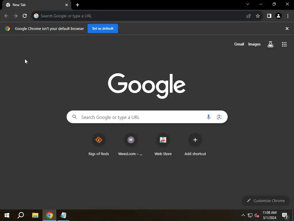Toggle the Chrome side panel
The width and height of the screenshot is (294, 221).
(x=269, y=16)
